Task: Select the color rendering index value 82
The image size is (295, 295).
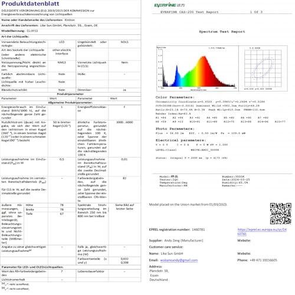Action: (124, 178)
